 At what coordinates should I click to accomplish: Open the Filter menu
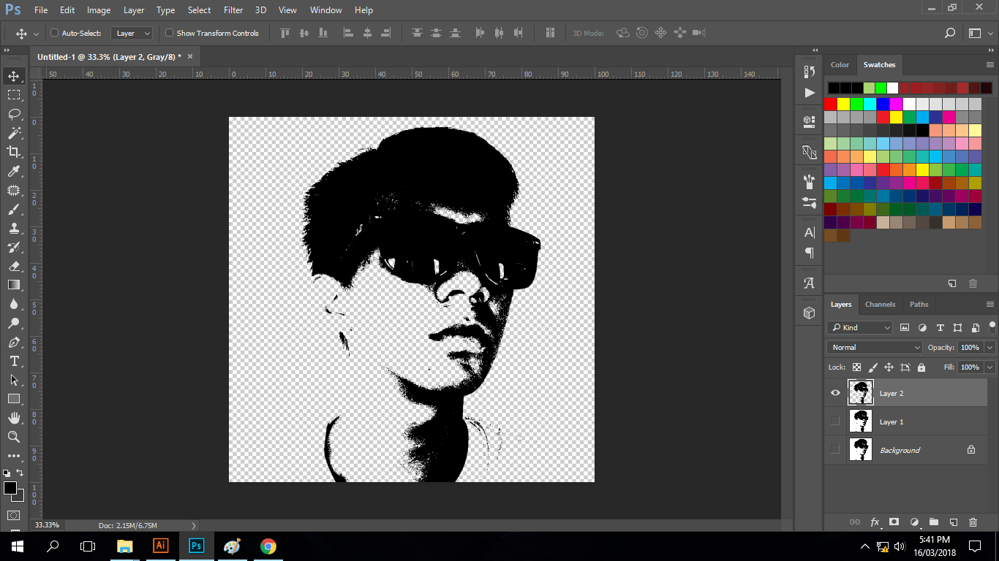(x=233, y=10)
